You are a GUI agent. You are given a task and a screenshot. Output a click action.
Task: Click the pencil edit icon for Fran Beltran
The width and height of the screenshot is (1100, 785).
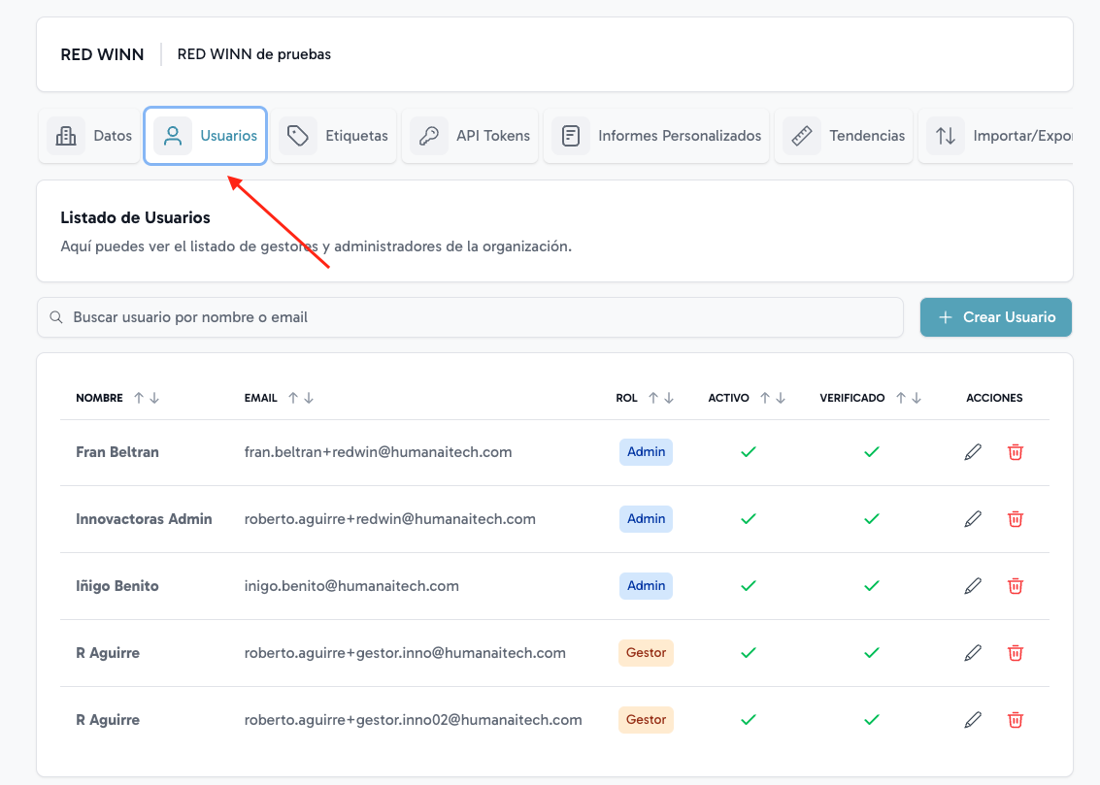point(973,452)
